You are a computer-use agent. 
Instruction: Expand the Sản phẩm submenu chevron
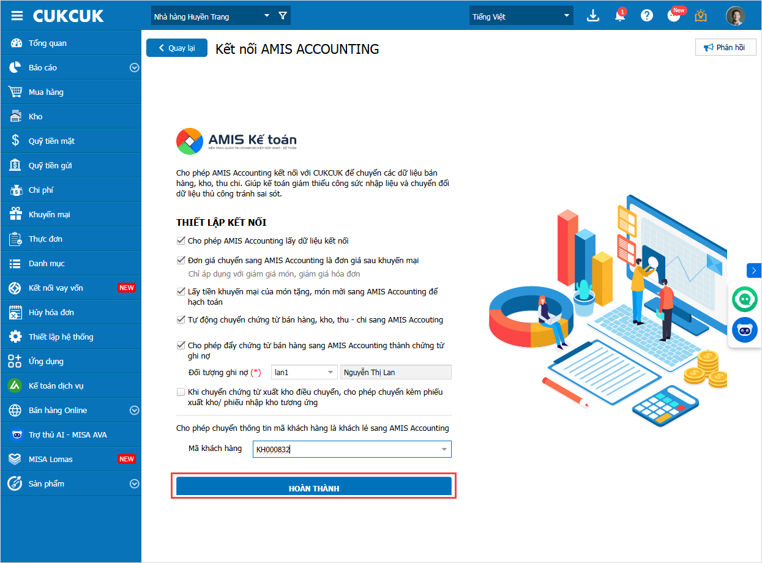tap(134, 483)
